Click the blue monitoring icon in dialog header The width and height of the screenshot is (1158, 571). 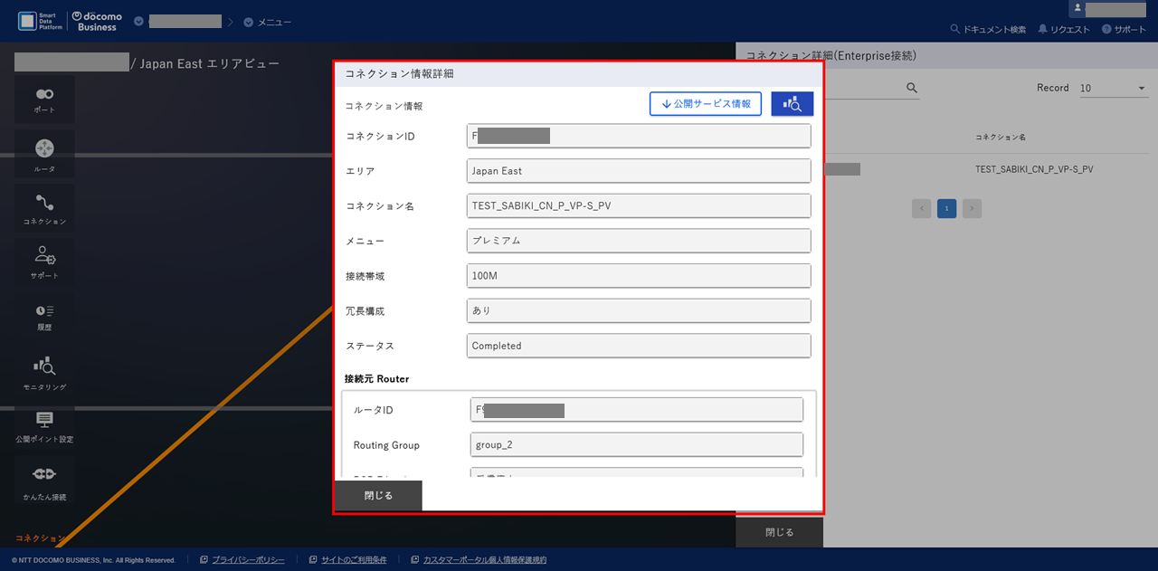[792, 103]
